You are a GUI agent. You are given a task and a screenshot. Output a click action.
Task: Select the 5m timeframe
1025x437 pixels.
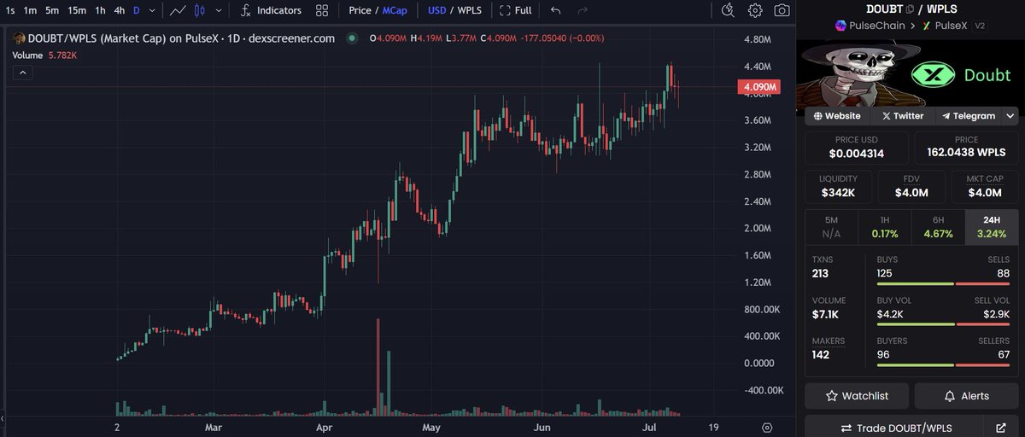tap(52, 10)
